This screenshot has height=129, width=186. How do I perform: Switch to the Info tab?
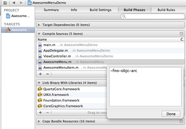tap(74, 10)
